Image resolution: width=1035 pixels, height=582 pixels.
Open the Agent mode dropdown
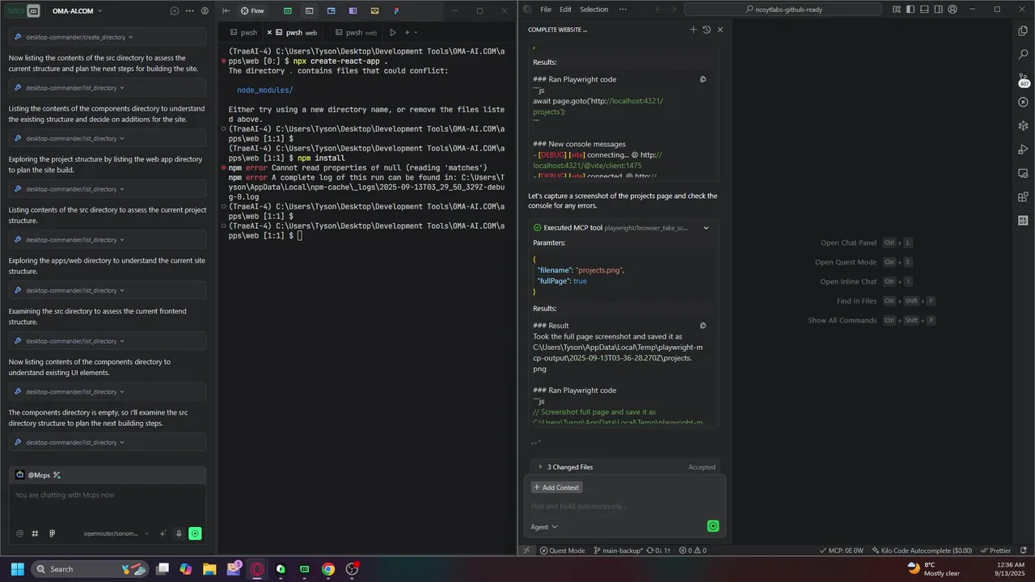[544, 527]
